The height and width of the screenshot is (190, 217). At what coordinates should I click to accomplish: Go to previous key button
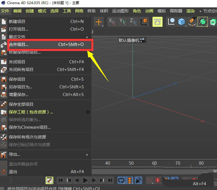(69, 180)
